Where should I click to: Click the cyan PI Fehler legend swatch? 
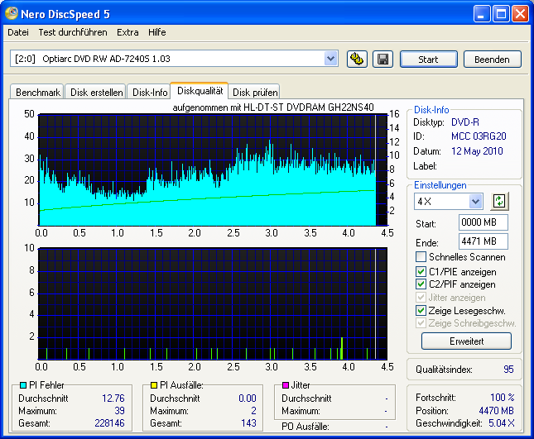23,385
